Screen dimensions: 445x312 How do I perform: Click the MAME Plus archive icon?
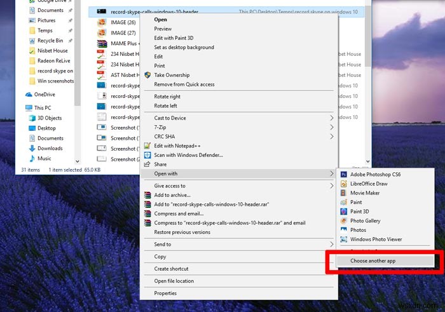(x=102, y=44)
